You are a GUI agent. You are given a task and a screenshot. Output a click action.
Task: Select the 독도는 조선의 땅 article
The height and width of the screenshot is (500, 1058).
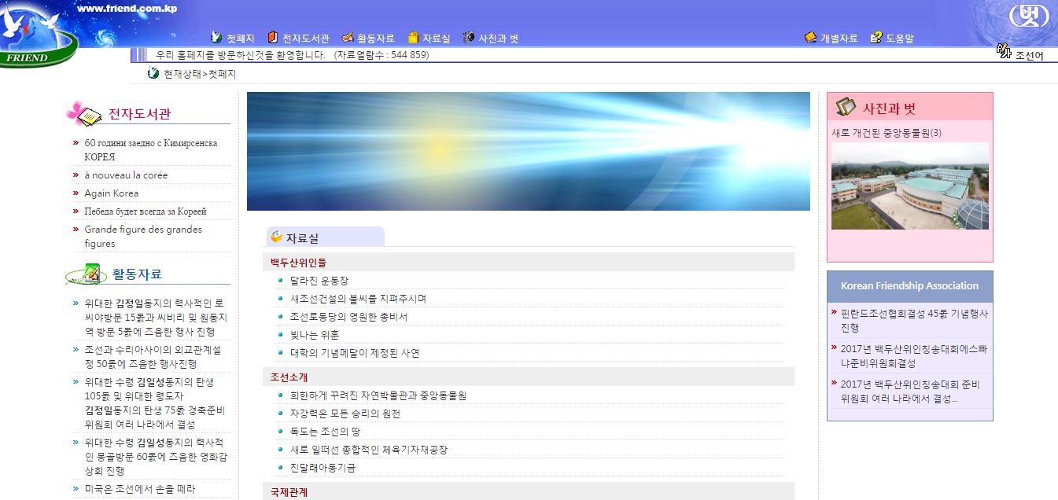point(323,432)
